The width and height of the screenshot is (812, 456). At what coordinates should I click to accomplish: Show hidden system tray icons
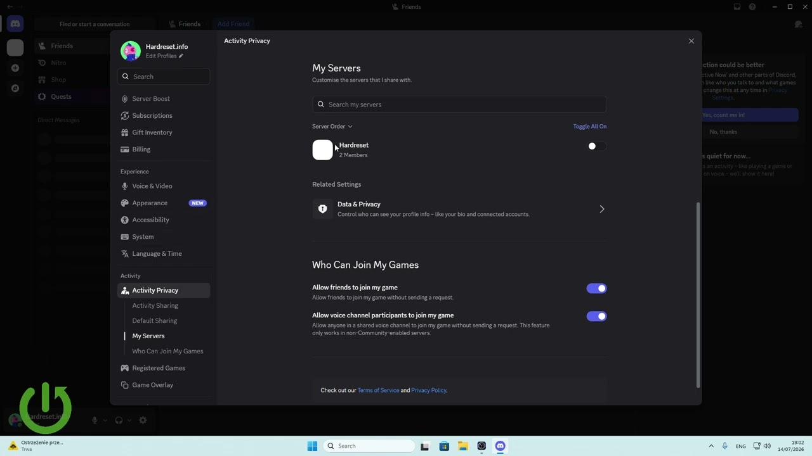click(711, 446)
